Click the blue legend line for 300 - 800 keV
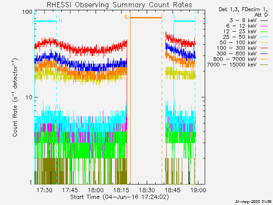The width and height of the screenshot is (273, 205). coord(264,54)
